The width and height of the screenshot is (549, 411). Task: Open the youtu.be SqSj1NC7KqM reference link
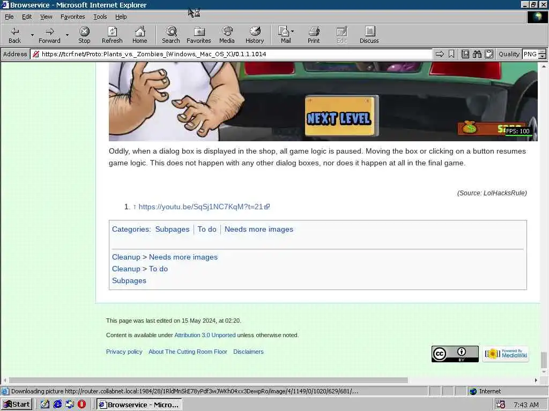[x=204, y=207]
